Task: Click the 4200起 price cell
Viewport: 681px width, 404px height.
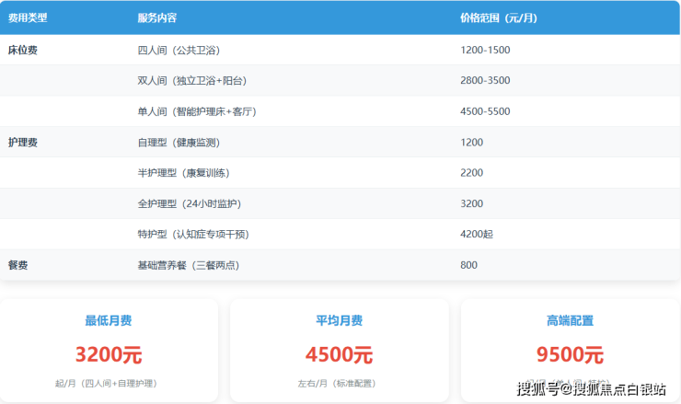Action: click(476, 234)
